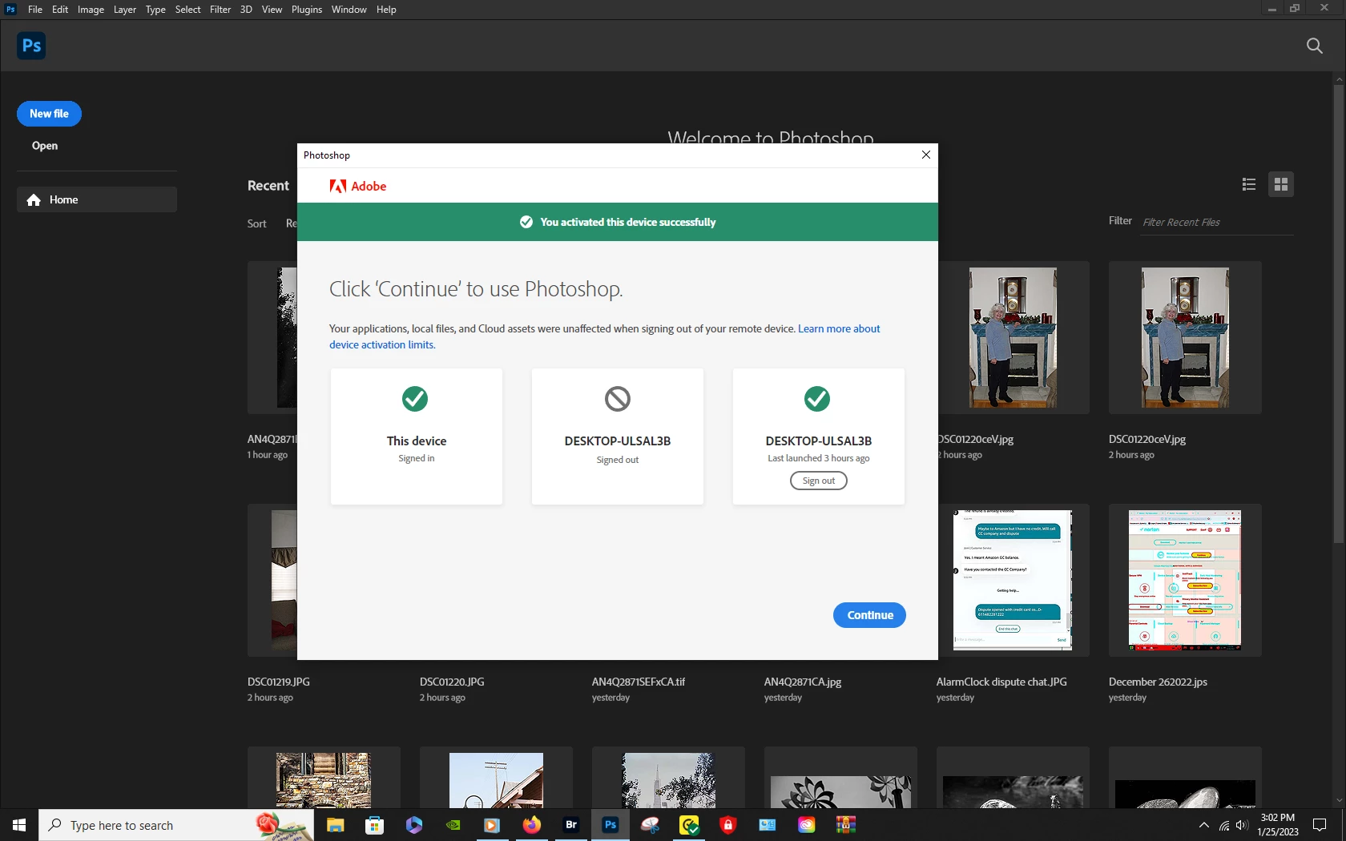
Task: Open the Filter menu
Action: [220, 10]
